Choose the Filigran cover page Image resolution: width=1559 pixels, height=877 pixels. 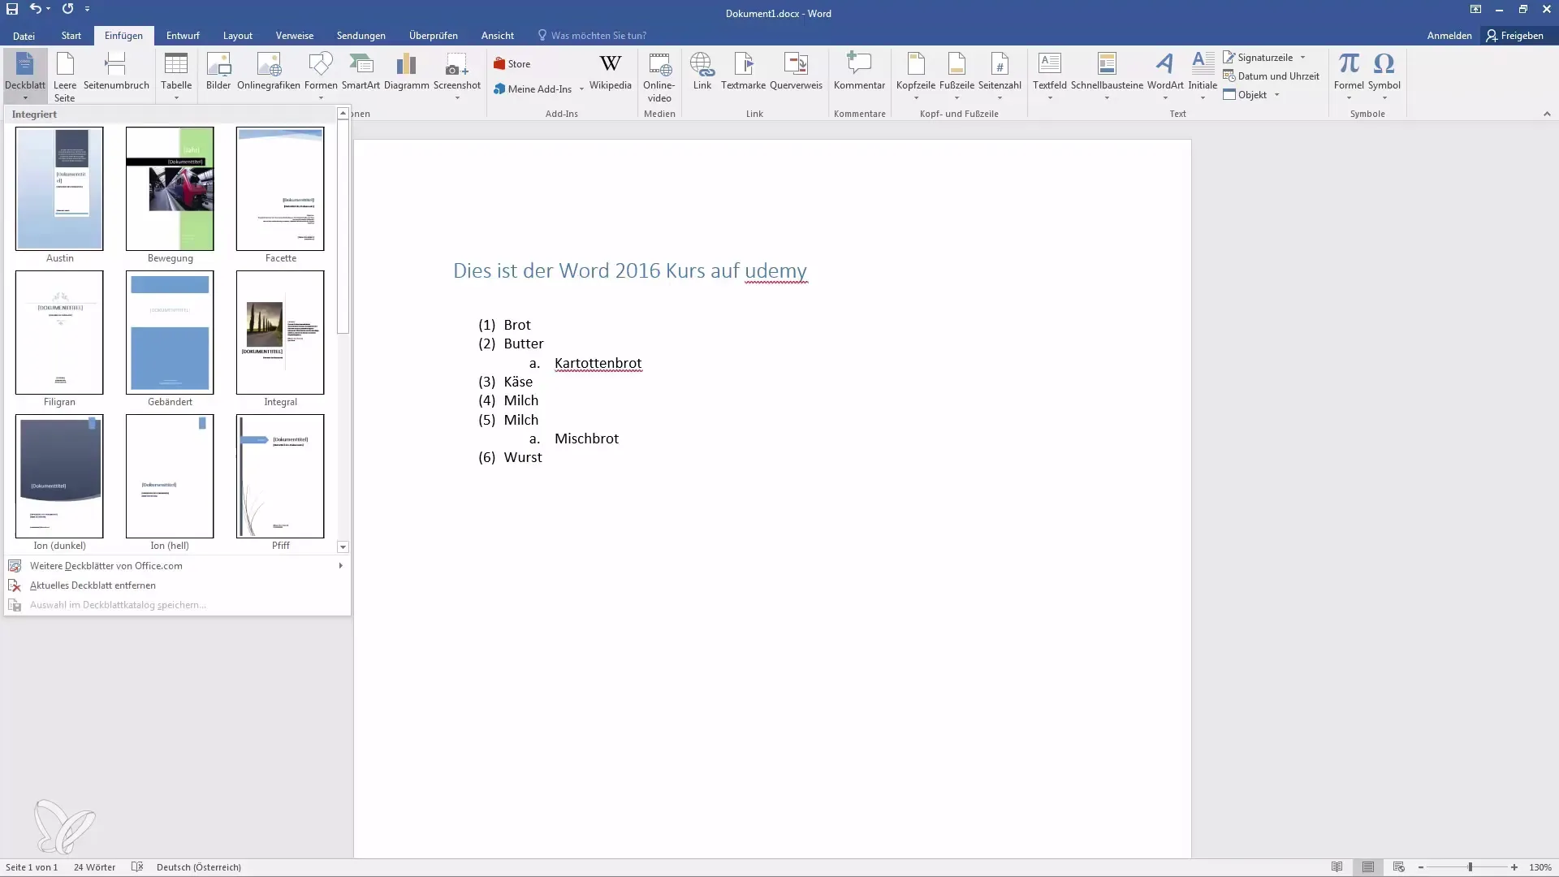point(59,332)
